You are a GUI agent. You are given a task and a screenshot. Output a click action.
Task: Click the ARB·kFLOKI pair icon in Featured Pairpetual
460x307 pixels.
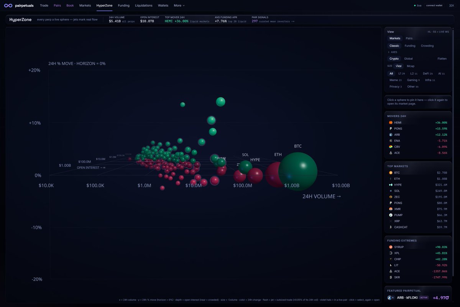pyautogui.click(x=391, y=297)
